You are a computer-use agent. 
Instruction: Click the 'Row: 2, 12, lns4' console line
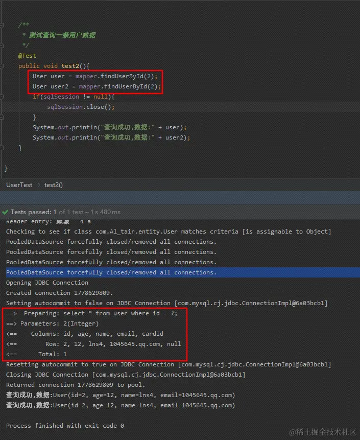93,344
